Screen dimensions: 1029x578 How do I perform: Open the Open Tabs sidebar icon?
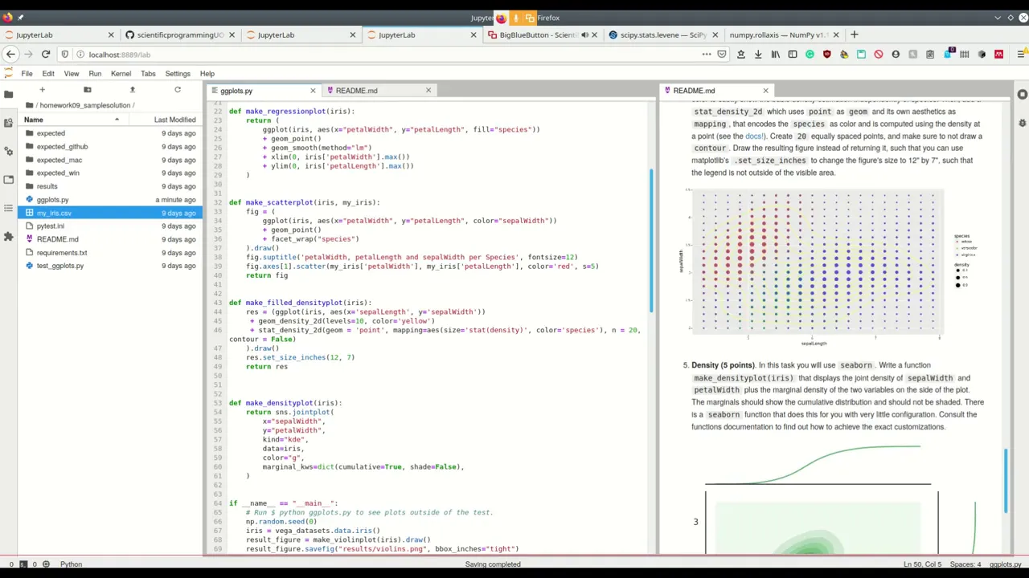coord(9,180)
